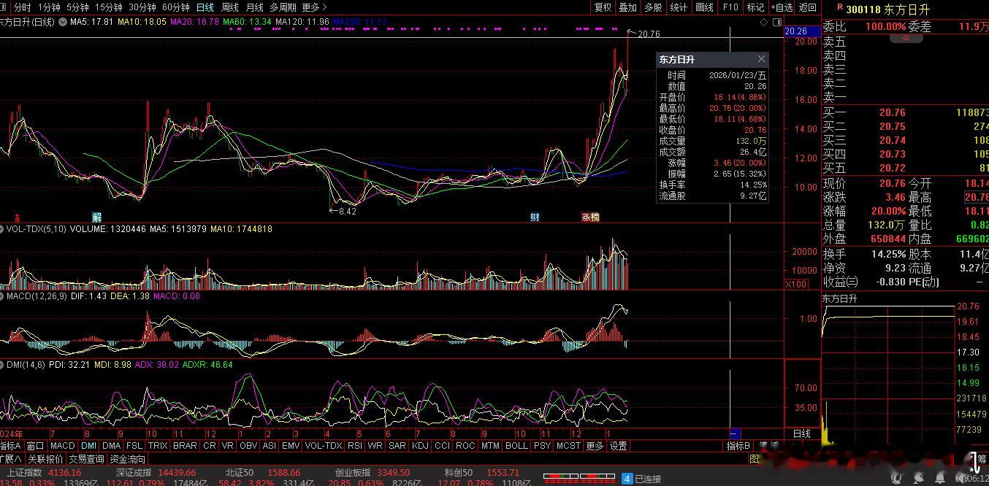
Task: Switch to the 分时 view
Action: tap(22, 7)
